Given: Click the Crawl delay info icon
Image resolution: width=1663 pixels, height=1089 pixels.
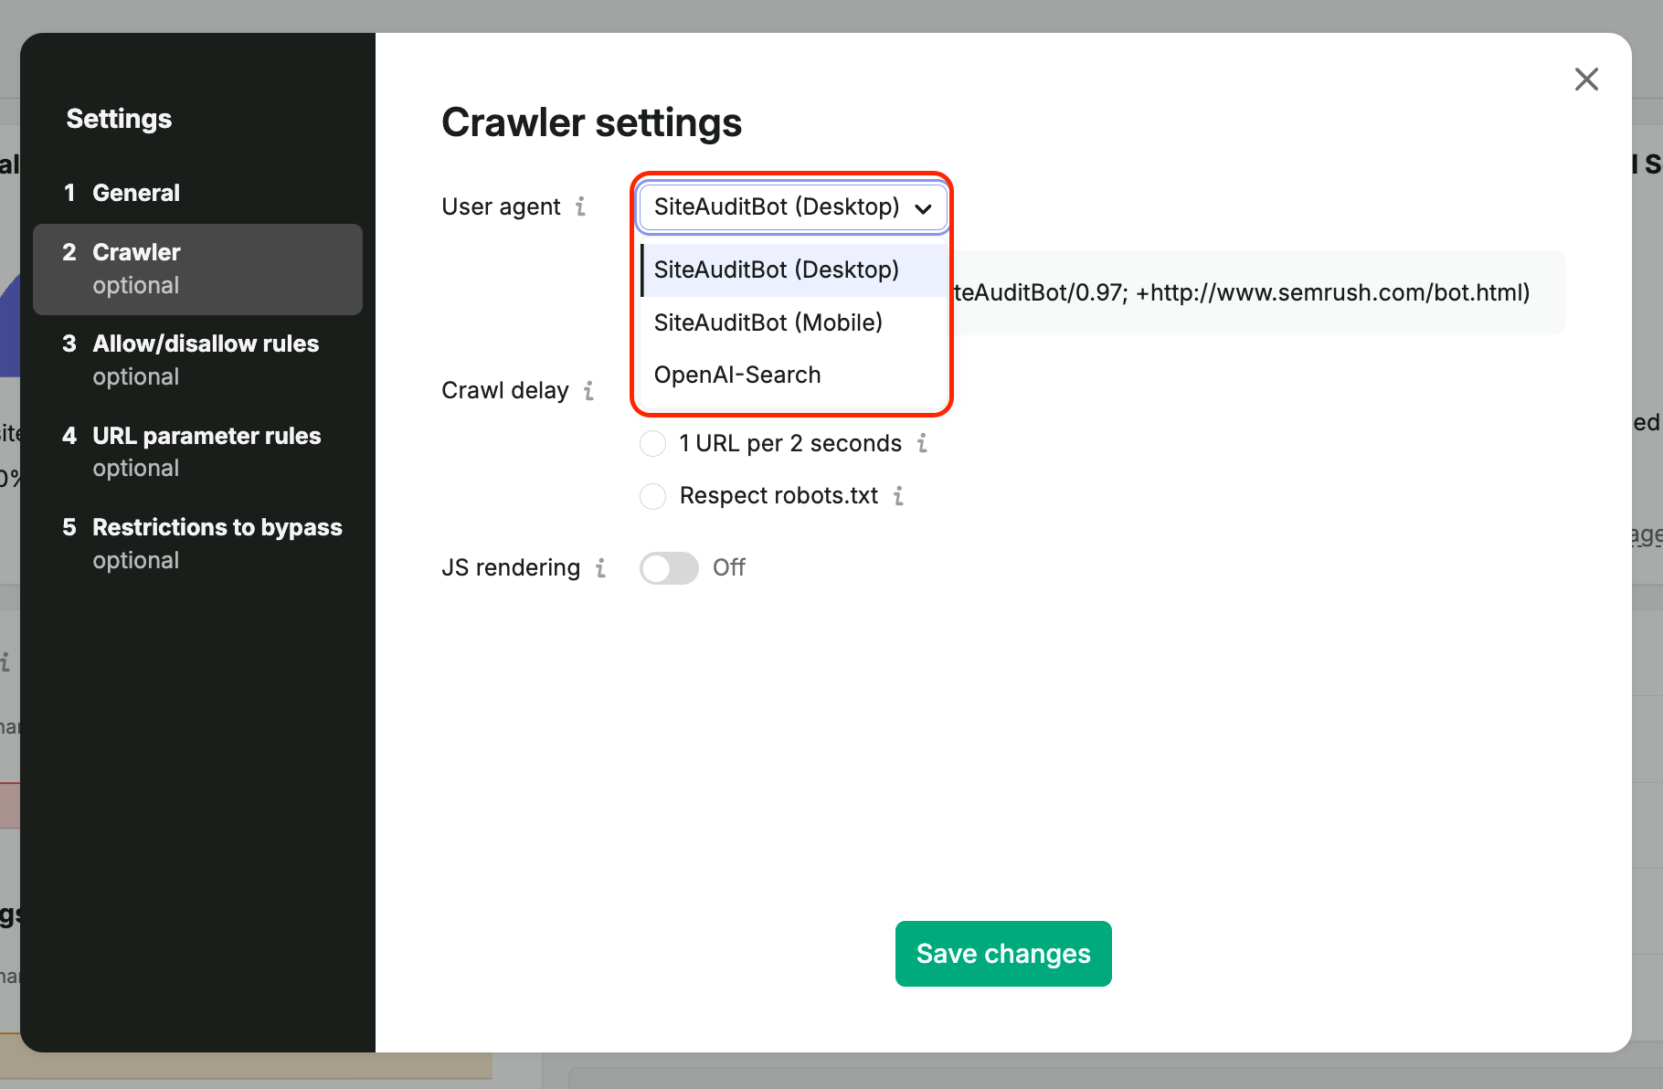Looking at the screenshot, I should [588, 391].
